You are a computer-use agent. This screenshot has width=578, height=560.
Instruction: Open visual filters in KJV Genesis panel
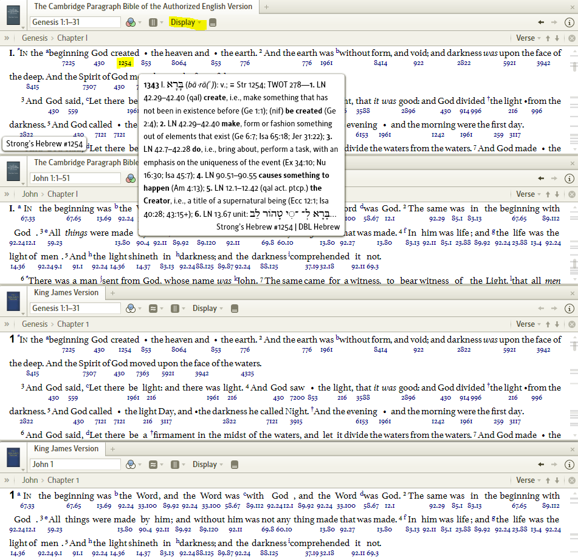[x=131, y=309]
